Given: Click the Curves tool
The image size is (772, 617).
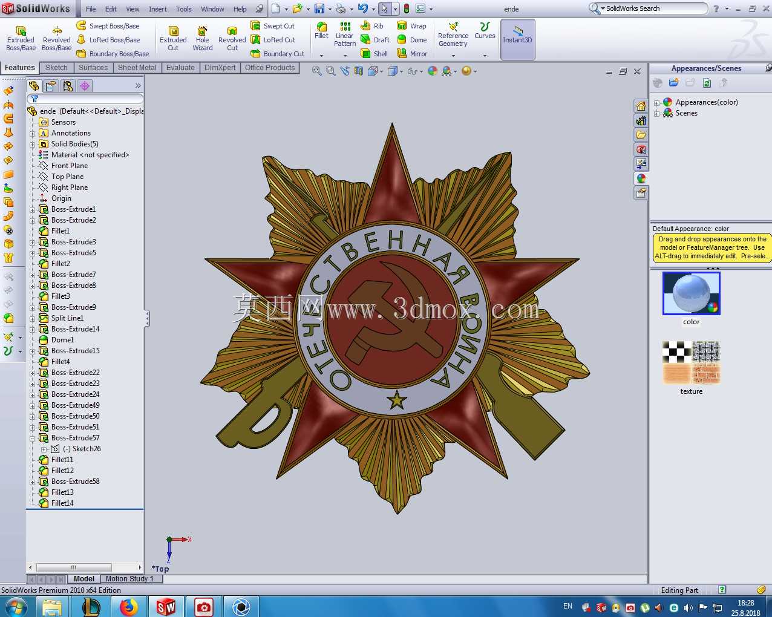Looking at the screenshot, I should (x=485, y=31).
